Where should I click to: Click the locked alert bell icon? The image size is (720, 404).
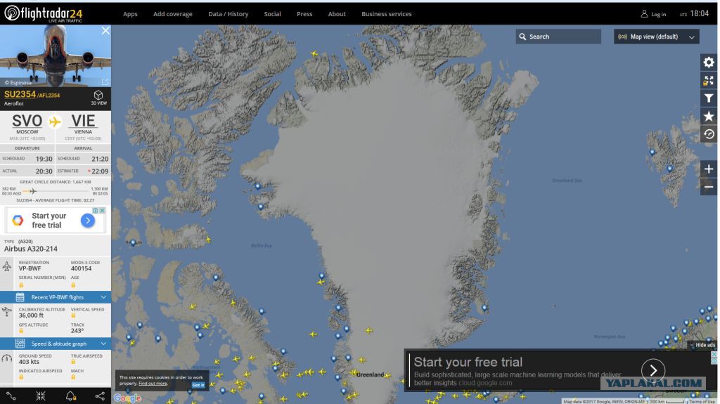tap(71, 396)
